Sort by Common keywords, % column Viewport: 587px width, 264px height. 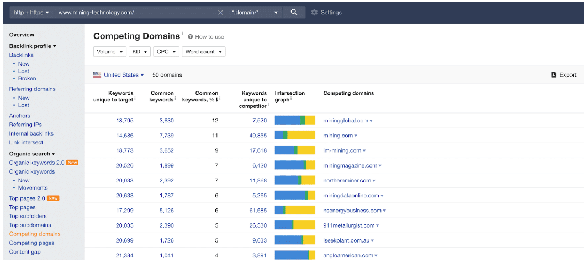(x=200, y=96)
